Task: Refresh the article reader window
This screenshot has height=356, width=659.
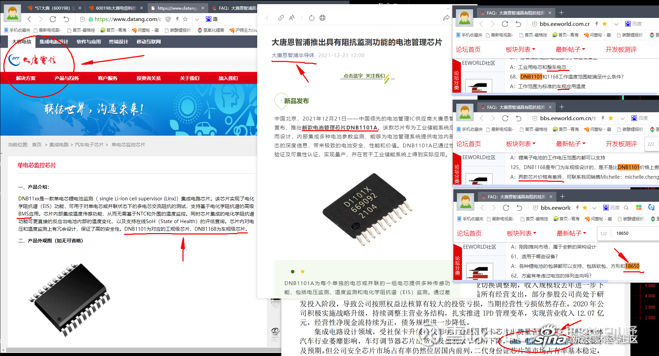Action: click(x=312, y=18)
